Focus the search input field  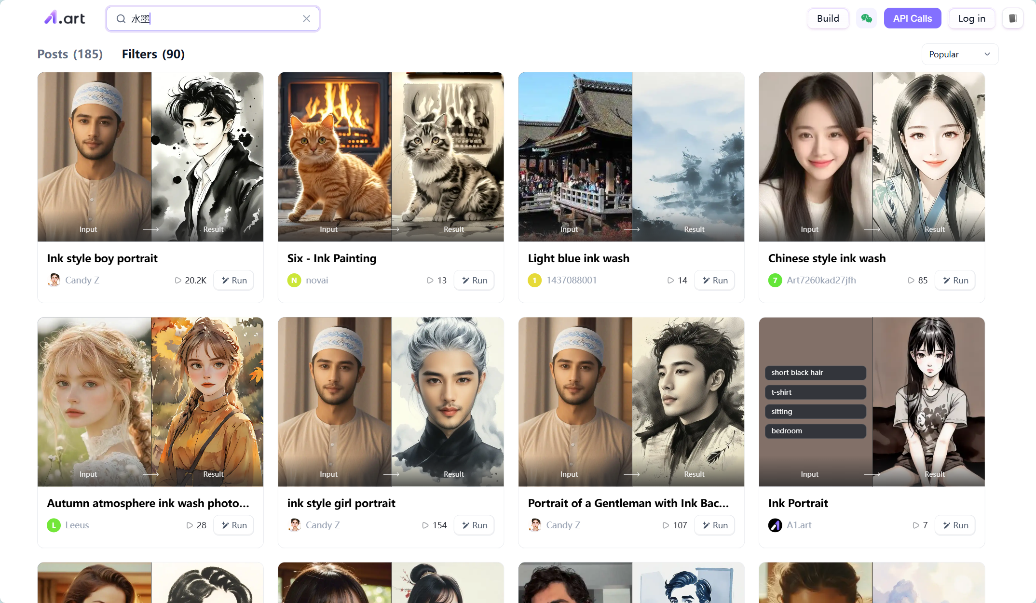click(x=213, y=18)
